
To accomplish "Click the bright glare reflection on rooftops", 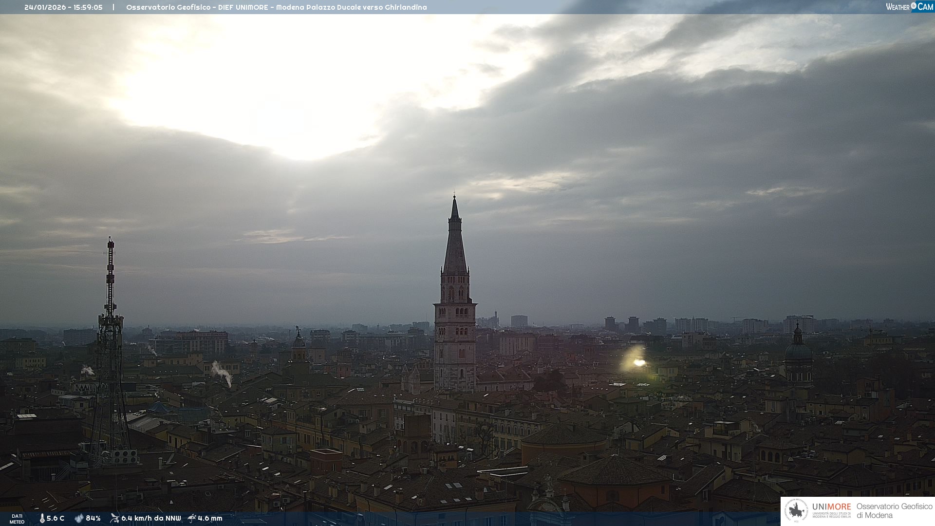I will (638, 362).
